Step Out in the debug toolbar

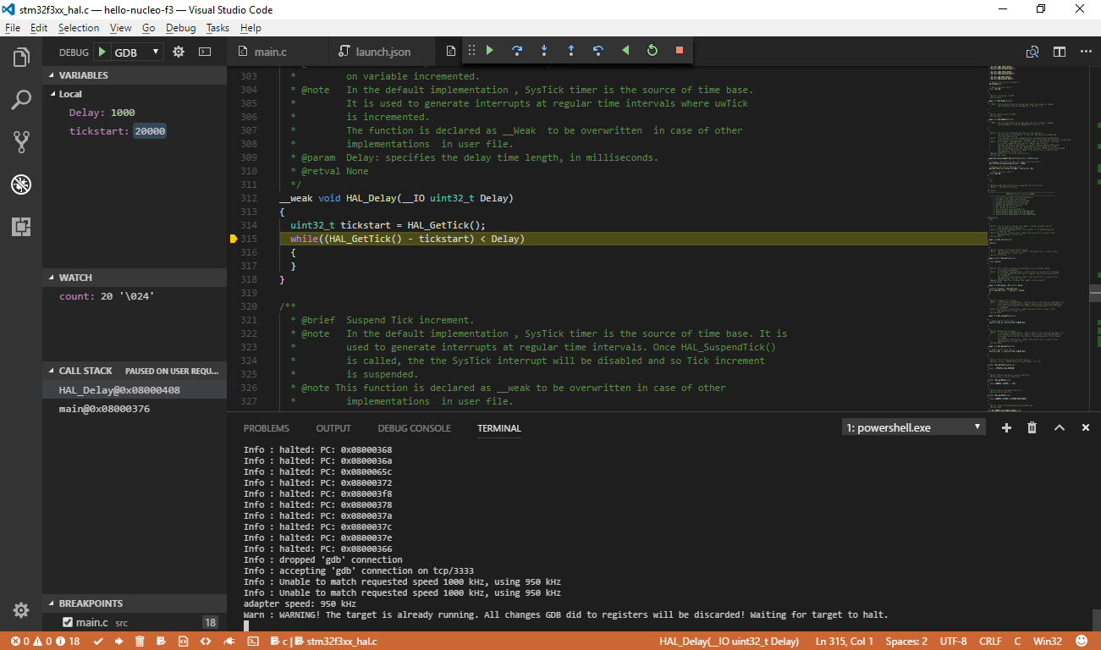click(x=571, y=51)
